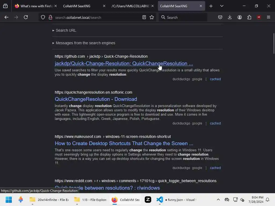The image size is (275, 206).
Task: Save page to Pocket
Action: (x=220, y=17)
